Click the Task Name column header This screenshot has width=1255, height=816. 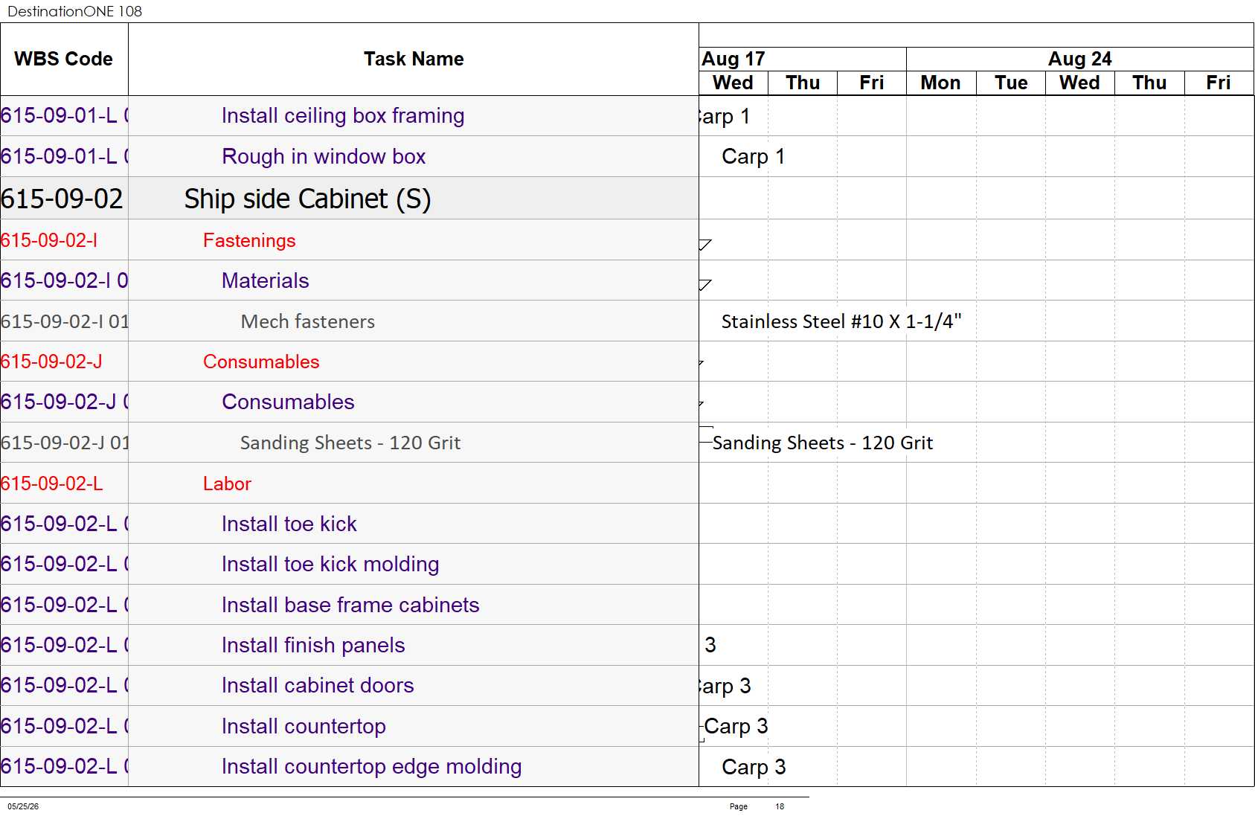[414, 59]
